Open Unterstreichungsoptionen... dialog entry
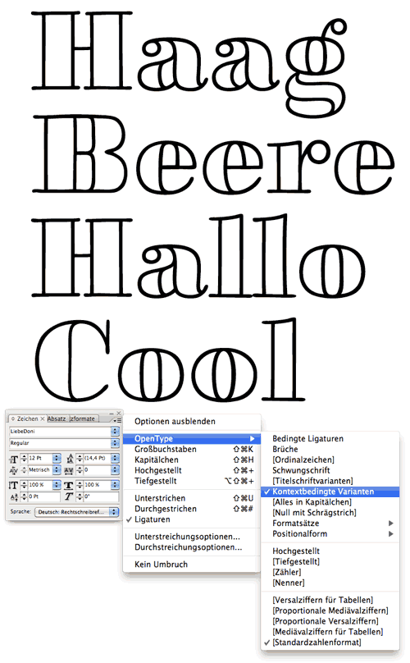Image resolution: width=410 pixels, height=663 pixels. (187, 537)
